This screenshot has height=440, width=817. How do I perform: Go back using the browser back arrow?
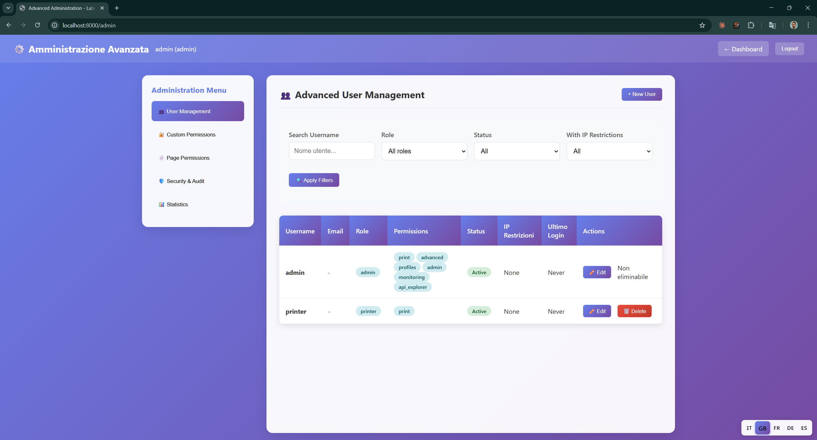pos(9,25)
